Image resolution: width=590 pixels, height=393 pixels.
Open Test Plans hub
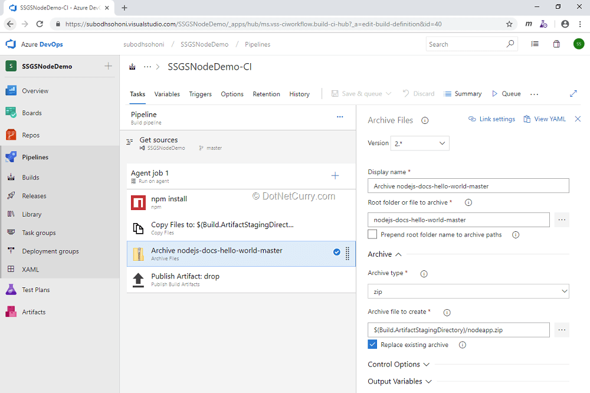pos(36,290)
